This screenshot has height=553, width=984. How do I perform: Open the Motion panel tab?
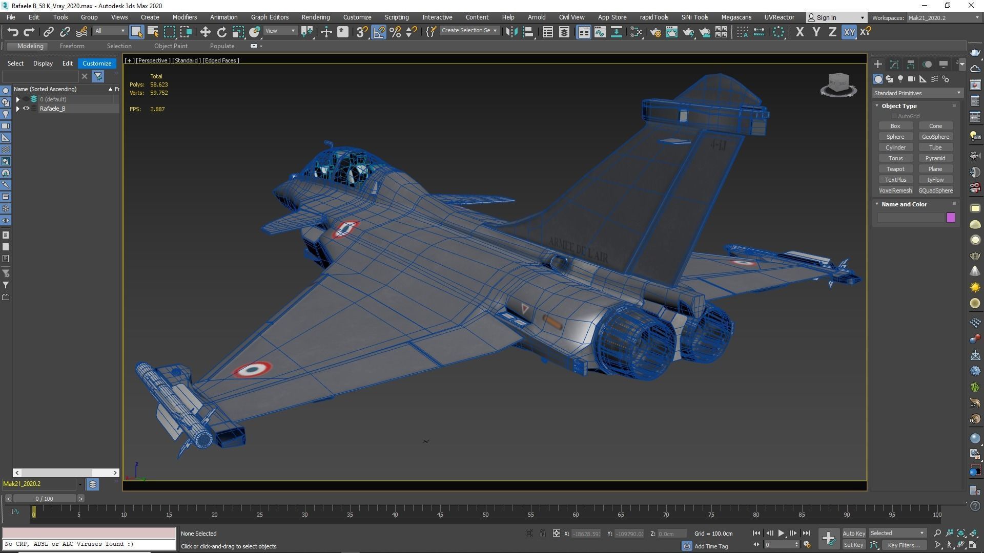tap(927, 64)
